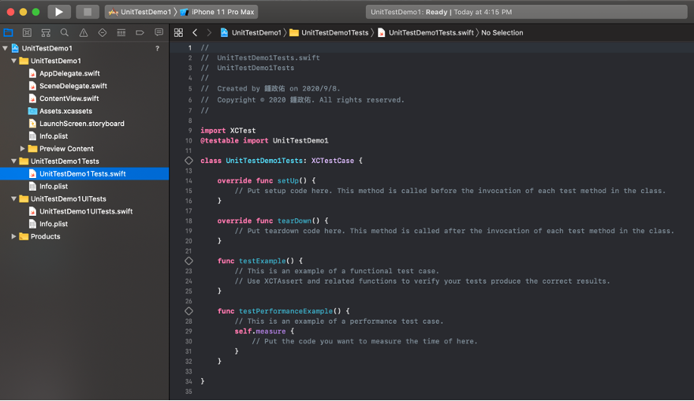Click the UnitTestDemo1Tests folder breadcrumb
694x401 pixels.
point(329,33)
